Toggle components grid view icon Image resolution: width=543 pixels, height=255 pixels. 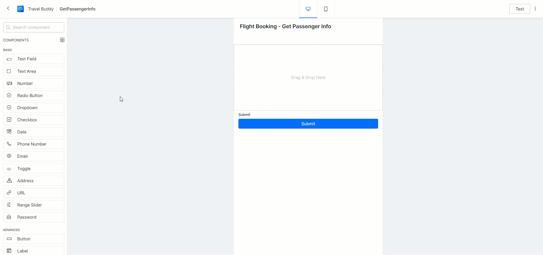pyautogui.click(x=62, y=40)
